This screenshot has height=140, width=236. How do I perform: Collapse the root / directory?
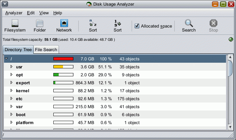[6, 59]
